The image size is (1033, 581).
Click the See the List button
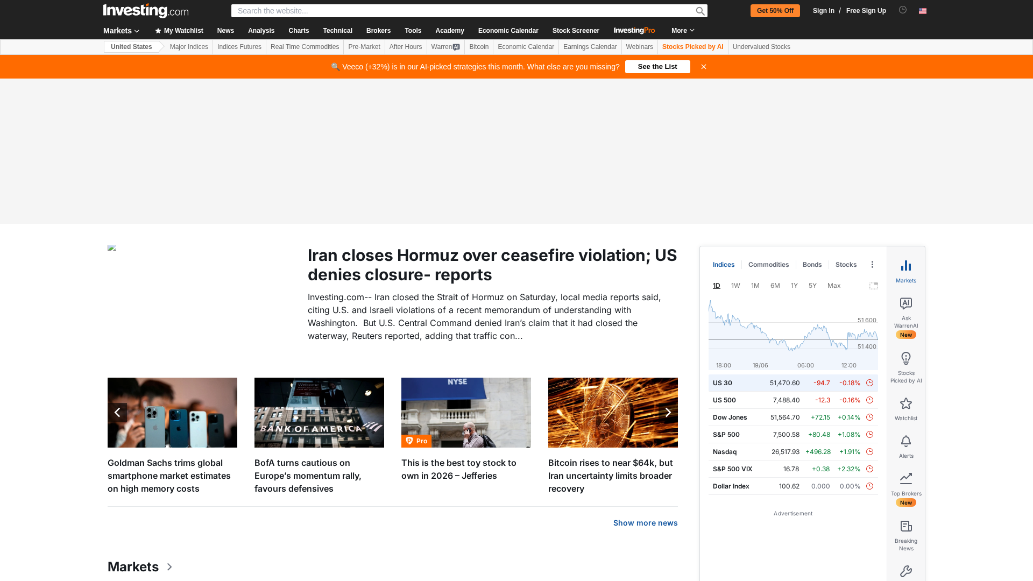(657, 67)
